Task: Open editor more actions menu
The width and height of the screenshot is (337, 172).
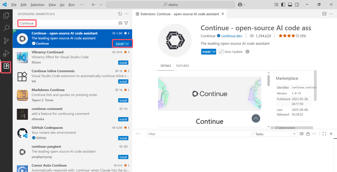Action: [331, 14]
